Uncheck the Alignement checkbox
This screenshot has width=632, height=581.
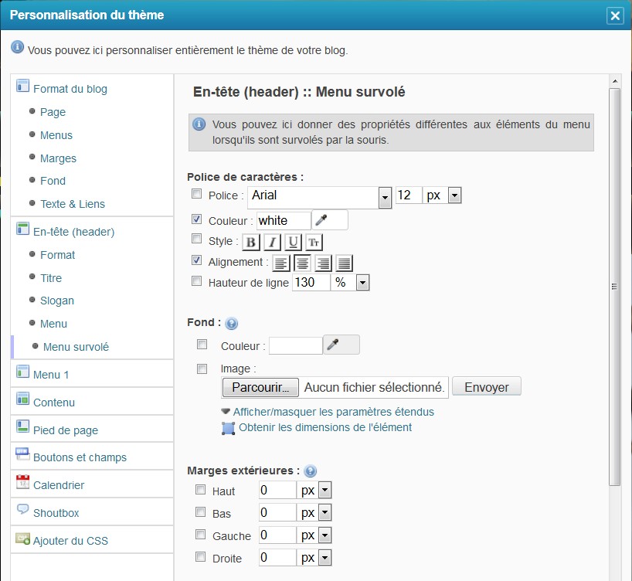(196, 260)
